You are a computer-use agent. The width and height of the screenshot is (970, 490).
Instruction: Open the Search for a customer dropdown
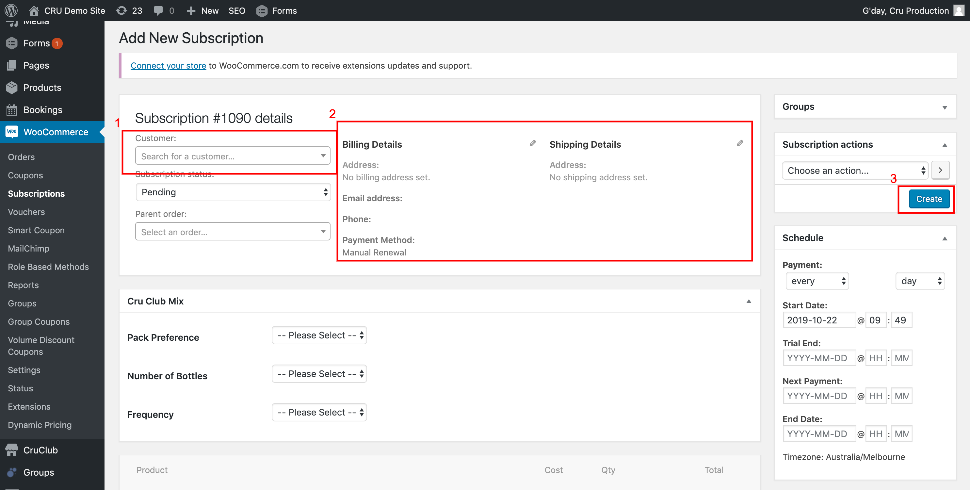point(233,155)
